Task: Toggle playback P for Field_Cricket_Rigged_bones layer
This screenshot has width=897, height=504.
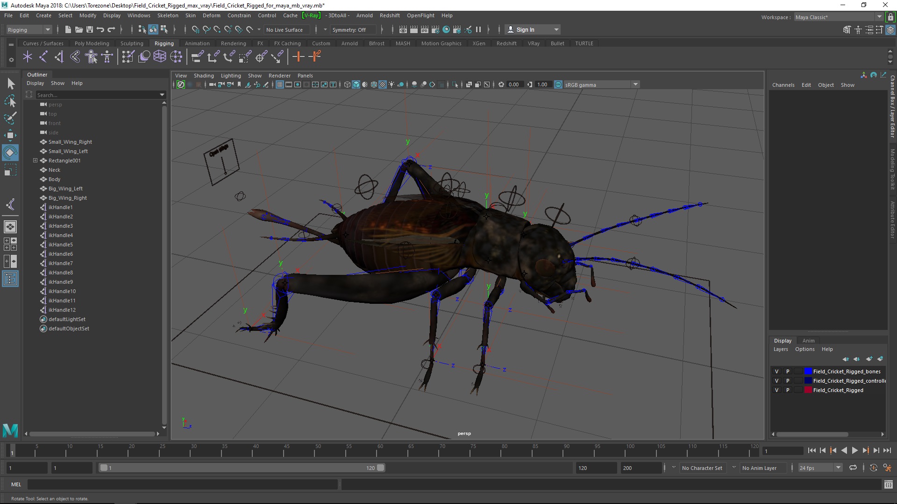Action: tap(788, 371)
